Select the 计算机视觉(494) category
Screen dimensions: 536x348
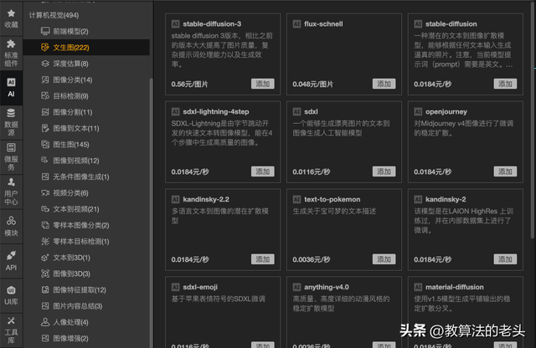point(54,15)
